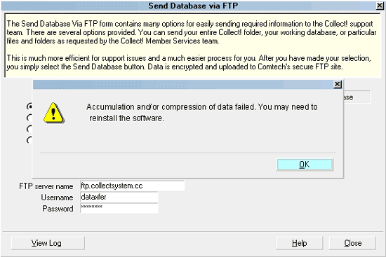Viewport: 386px width, 257px height.
Task: Select the currently filled radio button
Action: click(29, 106)
